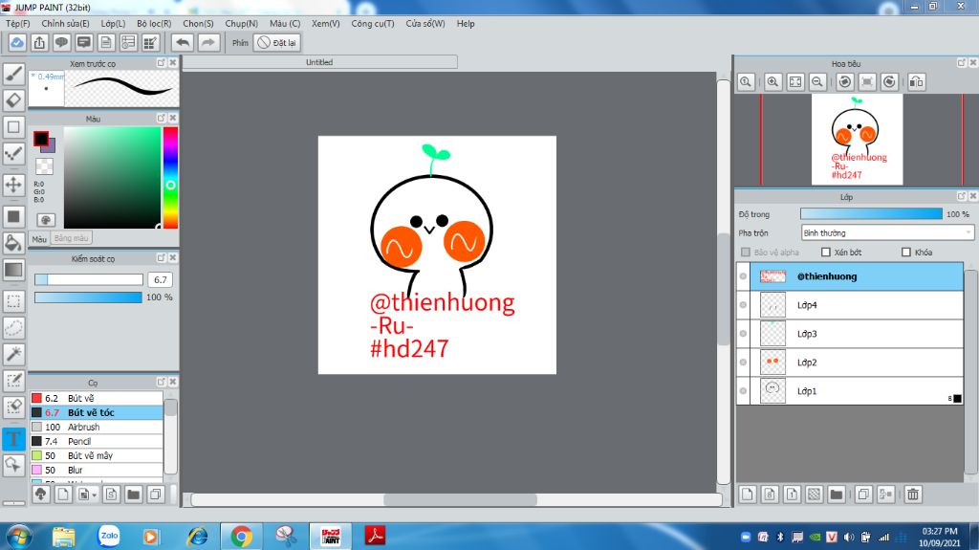Create a new layer
Screen dimensions: 979x550
[748, 495]
